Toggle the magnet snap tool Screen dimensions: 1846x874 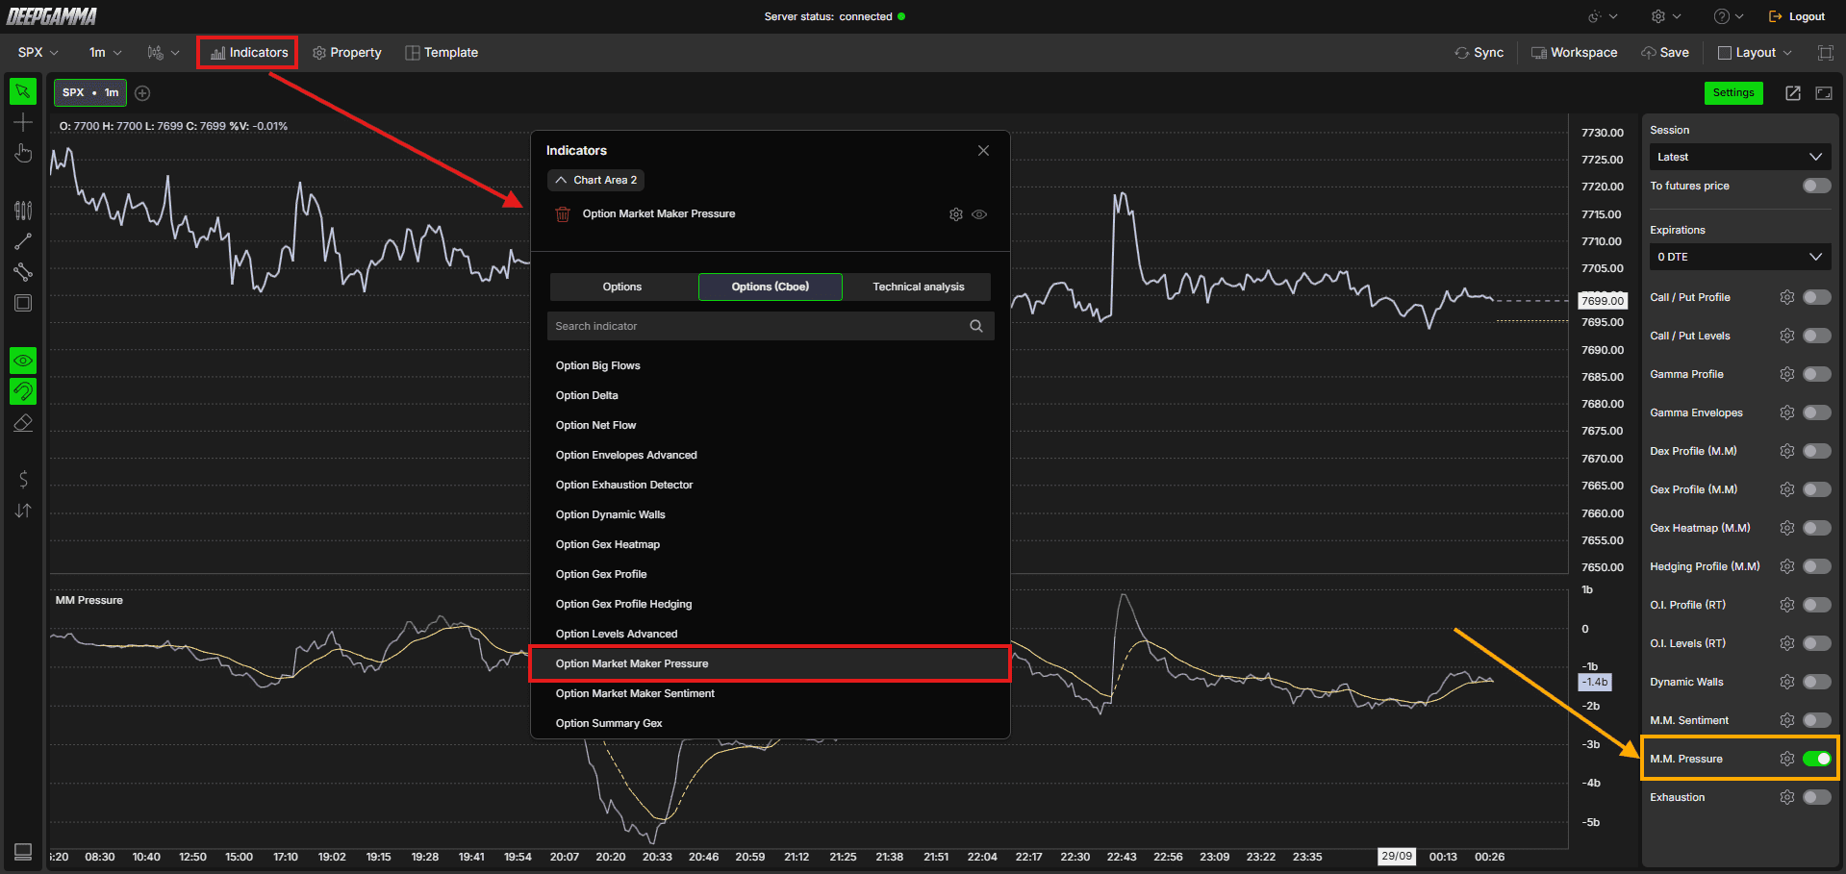pos(23,391)
